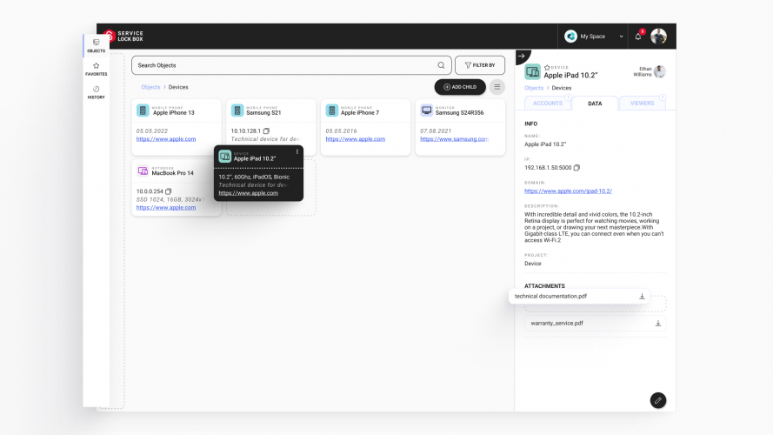Copy the Samsung S21 IP 10.10.128.1

pyautogui.click(x=266, y=130)
